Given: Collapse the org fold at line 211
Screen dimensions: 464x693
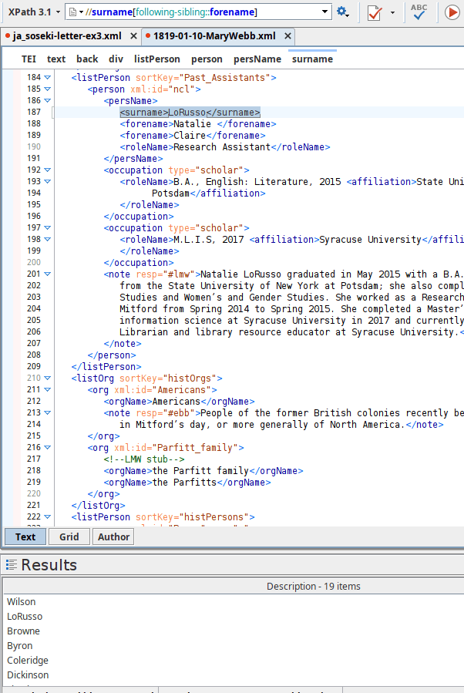Looking at the screenshot, I should point(47,389).
